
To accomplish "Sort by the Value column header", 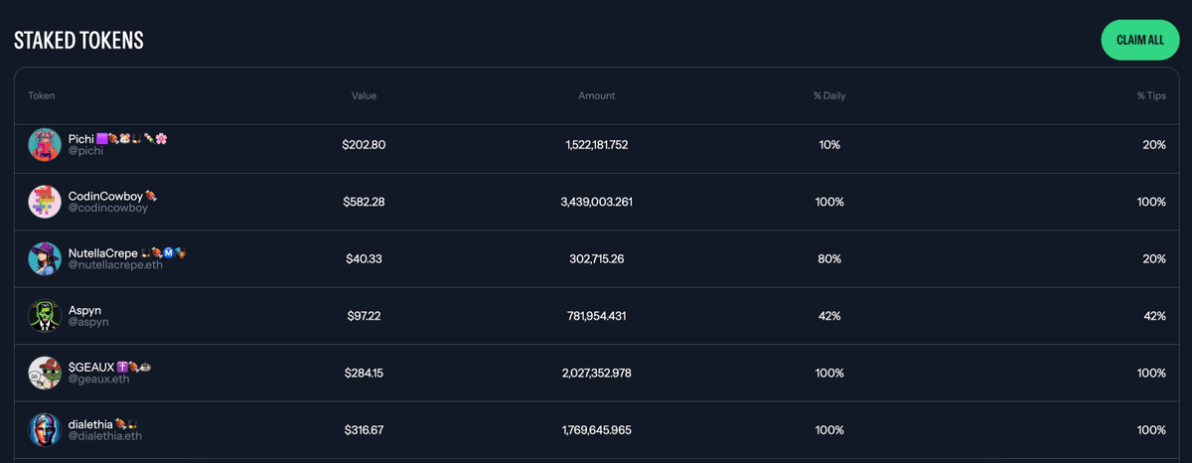I will pos(364,95).
